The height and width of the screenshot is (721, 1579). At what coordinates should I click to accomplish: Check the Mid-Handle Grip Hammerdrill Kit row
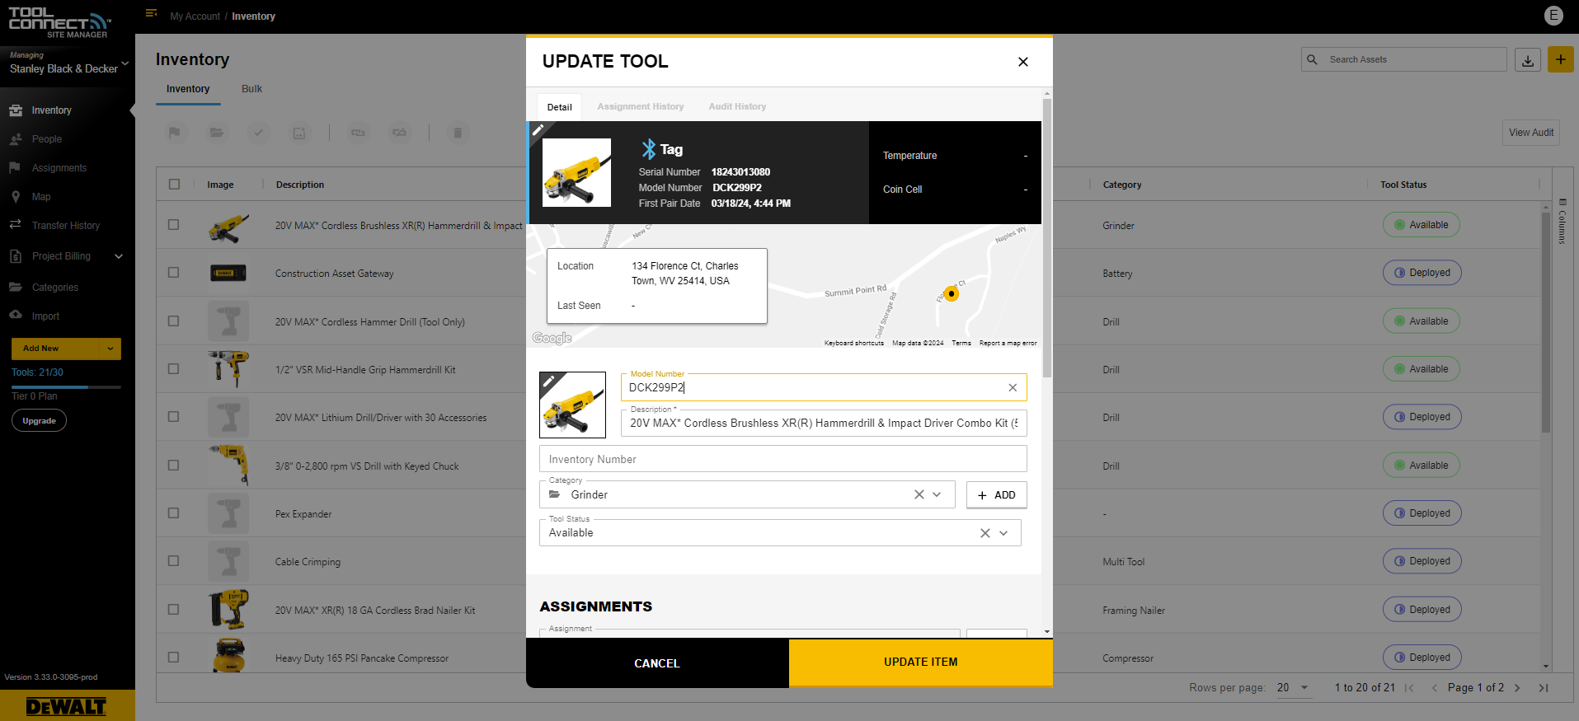click(173, 368)
